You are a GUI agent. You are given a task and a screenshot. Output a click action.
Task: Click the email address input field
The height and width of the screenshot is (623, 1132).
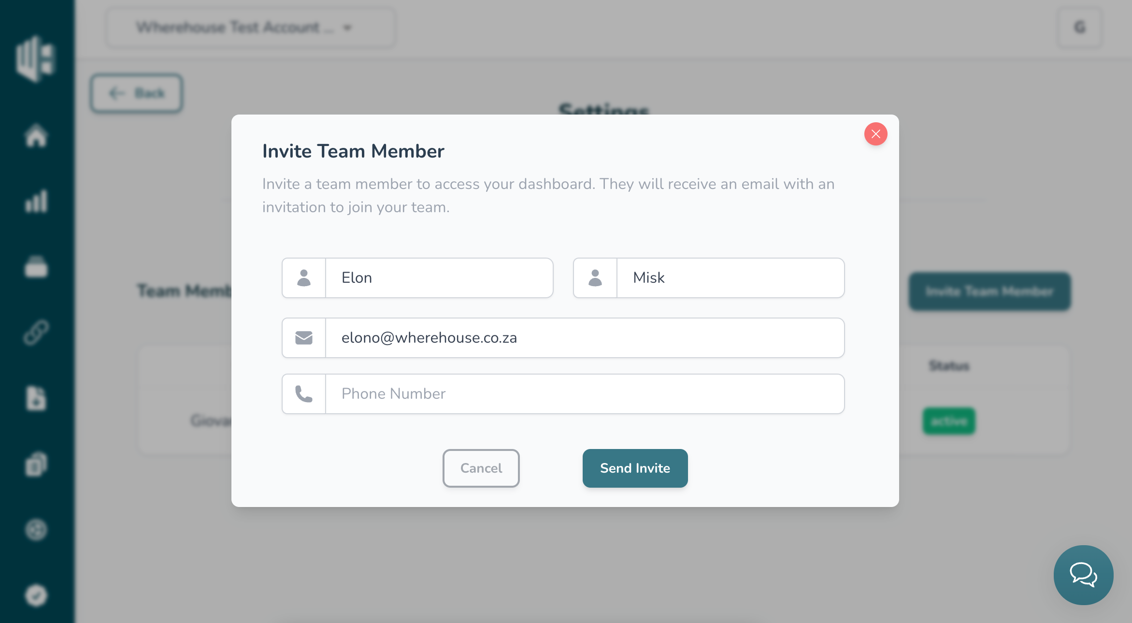coord(585,338)
